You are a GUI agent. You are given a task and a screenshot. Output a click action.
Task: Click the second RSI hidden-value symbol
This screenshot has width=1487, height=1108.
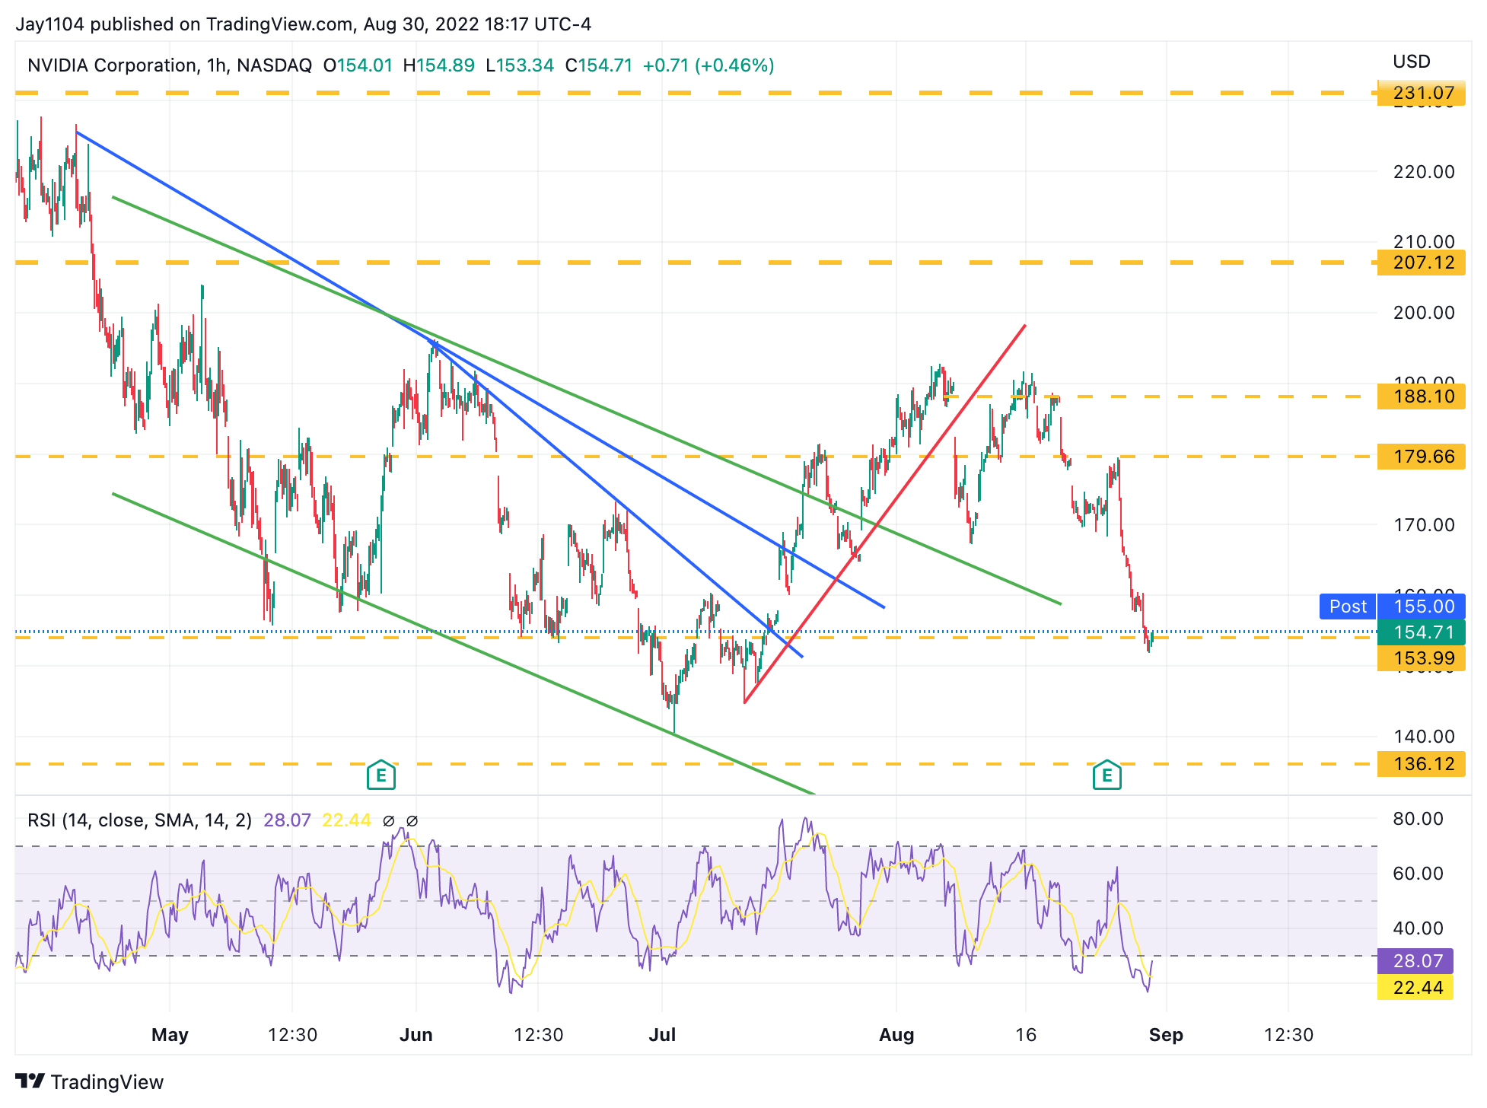pos(412,820)
